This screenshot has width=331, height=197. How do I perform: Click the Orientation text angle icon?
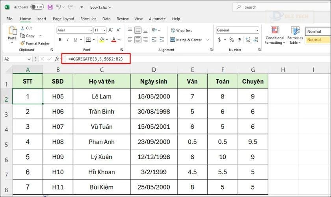(x=154, y=30)
